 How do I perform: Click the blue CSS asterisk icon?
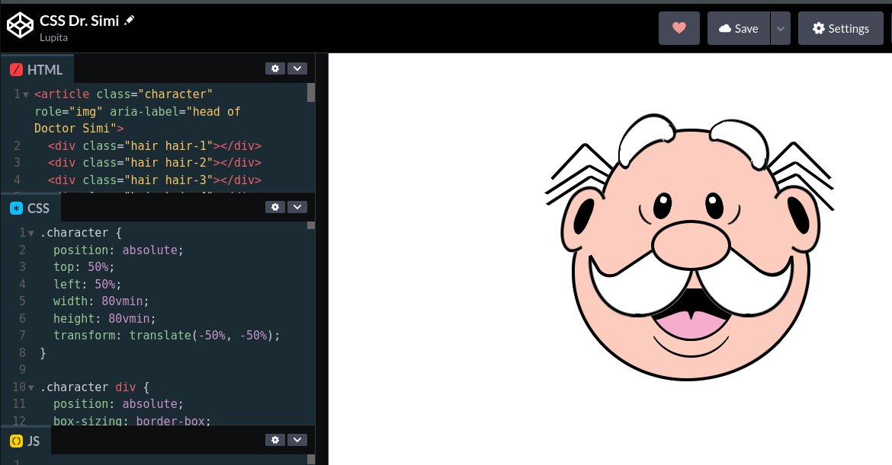(17, 209)
